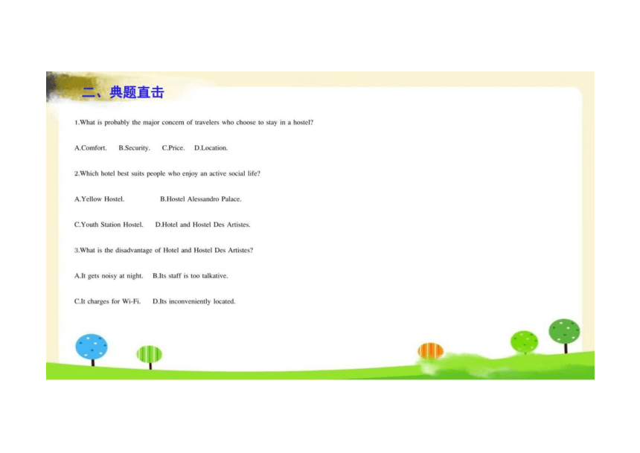
Task: Choose 'A.It gets noisy at night.'
Action: click(x=109, y=276)
